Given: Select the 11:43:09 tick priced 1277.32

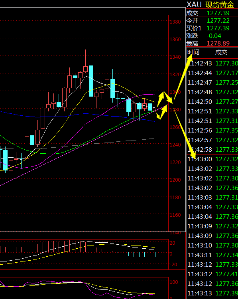Looking at the screenshot, I should [x=212, y=226].
